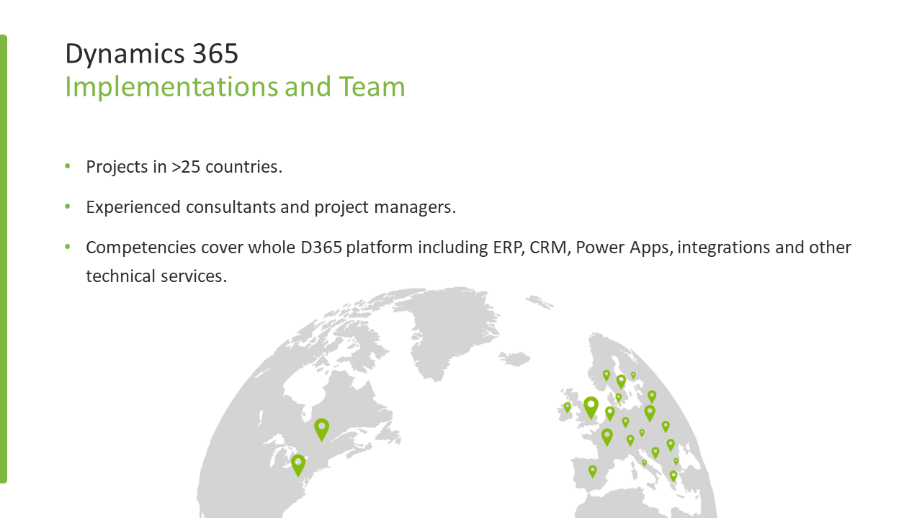Click the "technical services." text line

click(x=156, y=276)
